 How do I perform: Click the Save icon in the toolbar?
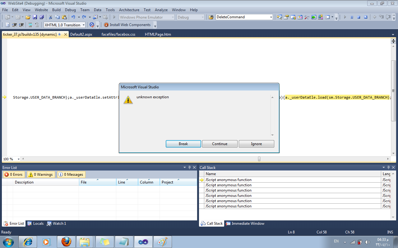point(35,17)
